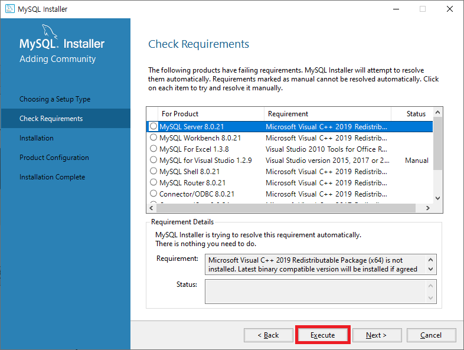Select the Installation step in sidebar
Viewport: 464px width, 350px height.
tap(37, 138)
